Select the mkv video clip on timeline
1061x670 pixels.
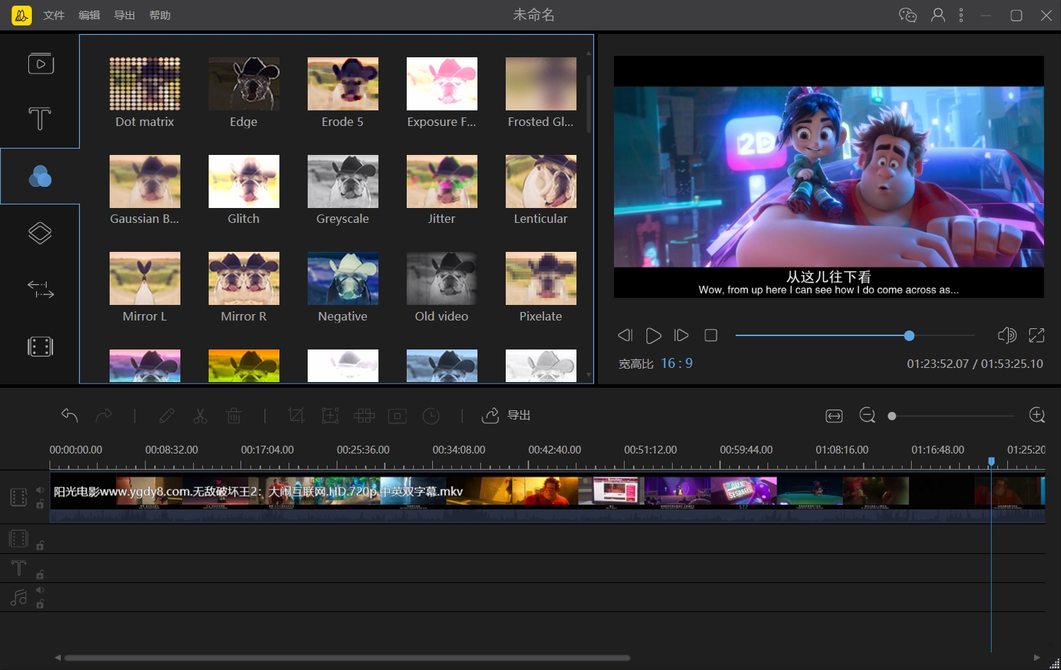[547, 499]
